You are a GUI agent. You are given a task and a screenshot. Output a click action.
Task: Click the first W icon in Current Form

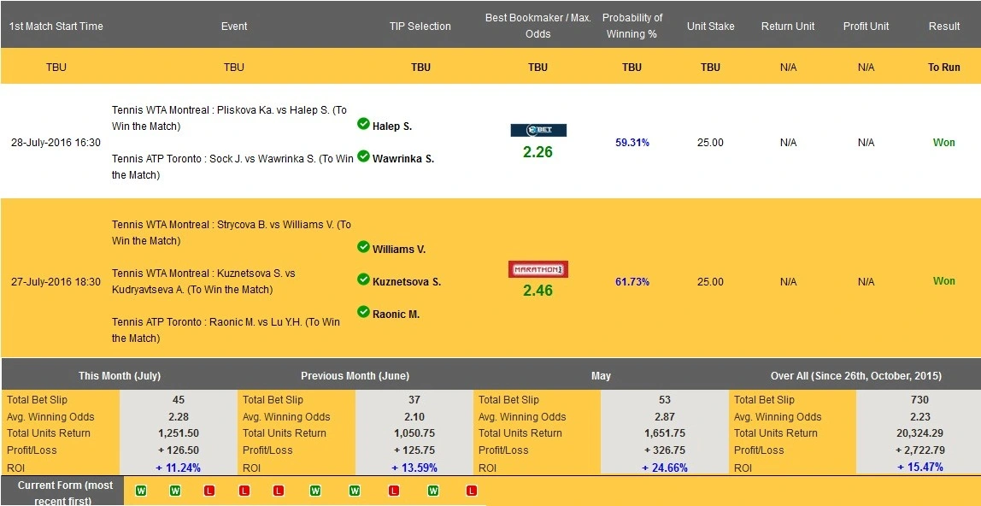click(141, 491)
